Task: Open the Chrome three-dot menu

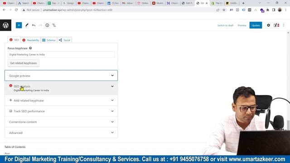Action: (286, 10)
